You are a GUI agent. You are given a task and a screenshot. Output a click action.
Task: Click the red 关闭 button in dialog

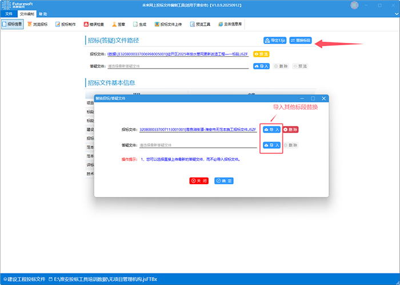click(199, 181)
